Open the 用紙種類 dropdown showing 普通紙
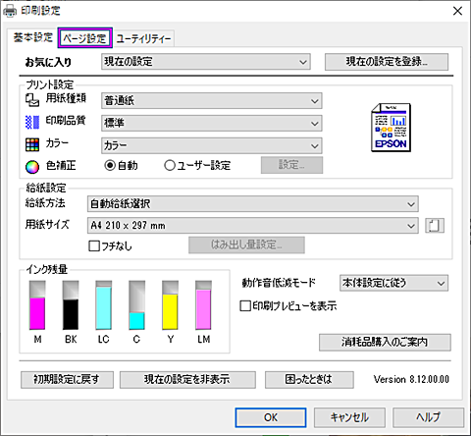This screenshot has height=436, width=471. click(212, 101)
